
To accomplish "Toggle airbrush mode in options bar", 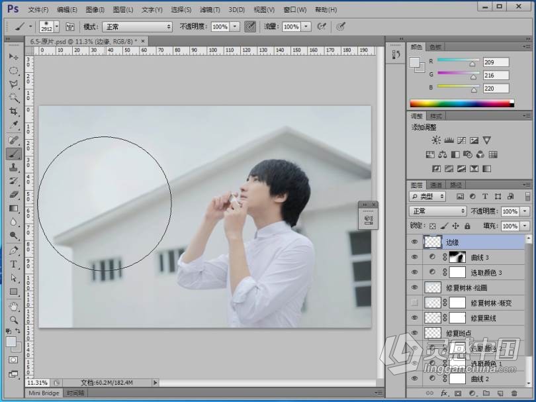I will click(x=322, y=26).
